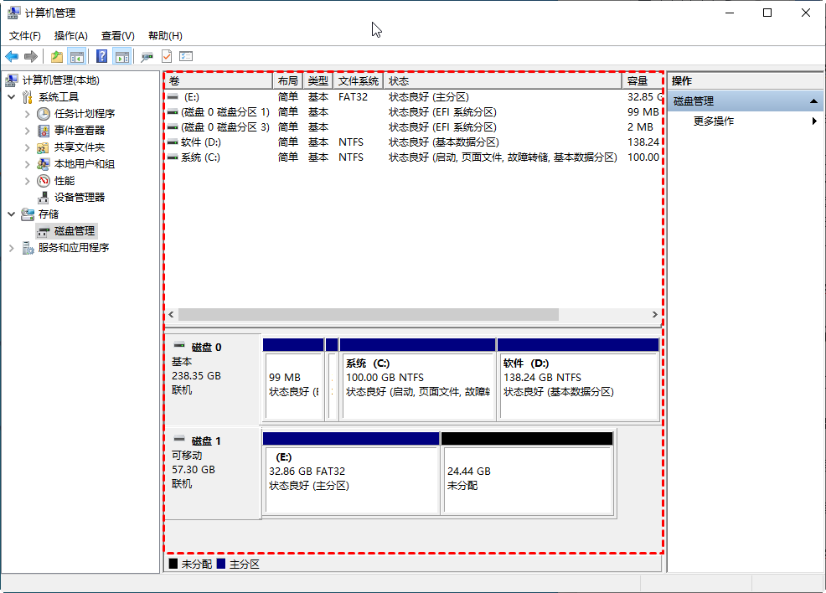
Task: Click the Refresh/connect toolbar icon next to Help
Action: click(147, 56)
